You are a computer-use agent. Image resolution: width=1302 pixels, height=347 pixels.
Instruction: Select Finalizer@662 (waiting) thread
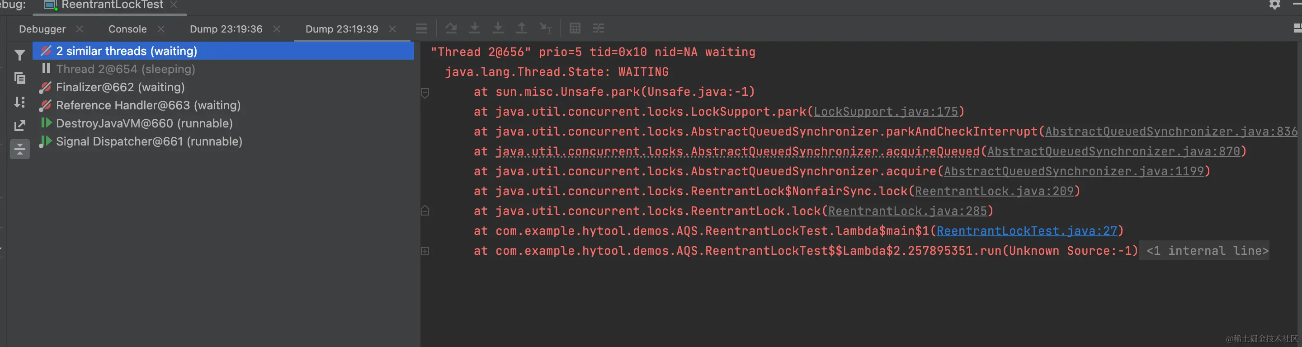(120, 87)
